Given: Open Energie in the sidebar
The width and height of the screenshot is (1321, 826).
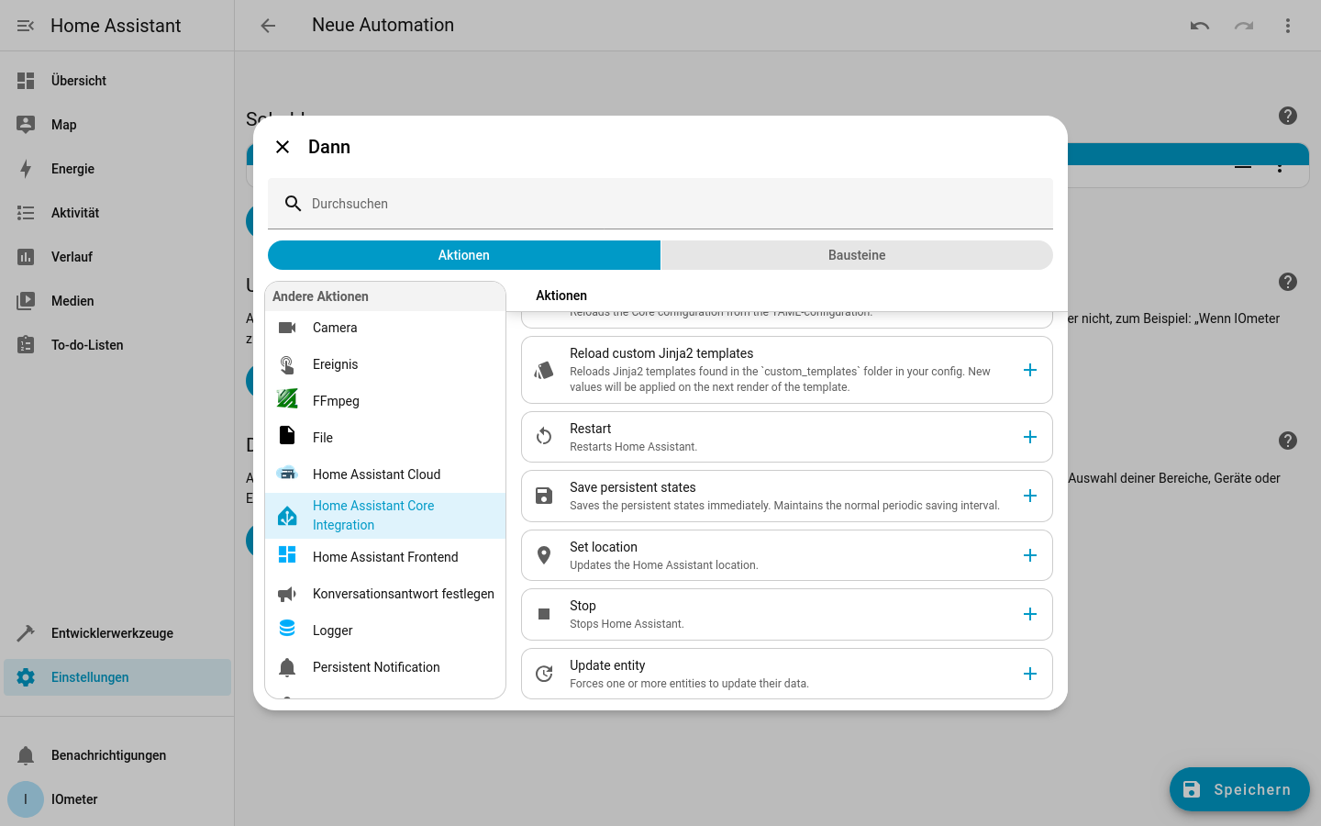Looking at the screenshot, I should click(117, 169).
